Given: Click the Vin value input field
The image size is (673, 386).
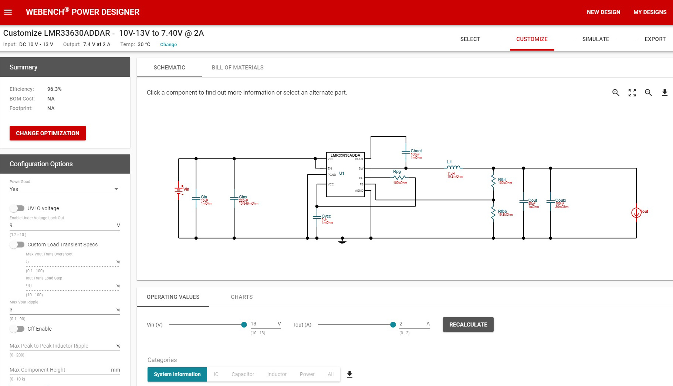Looking at the screenshot, I should [x=266, y=324].
